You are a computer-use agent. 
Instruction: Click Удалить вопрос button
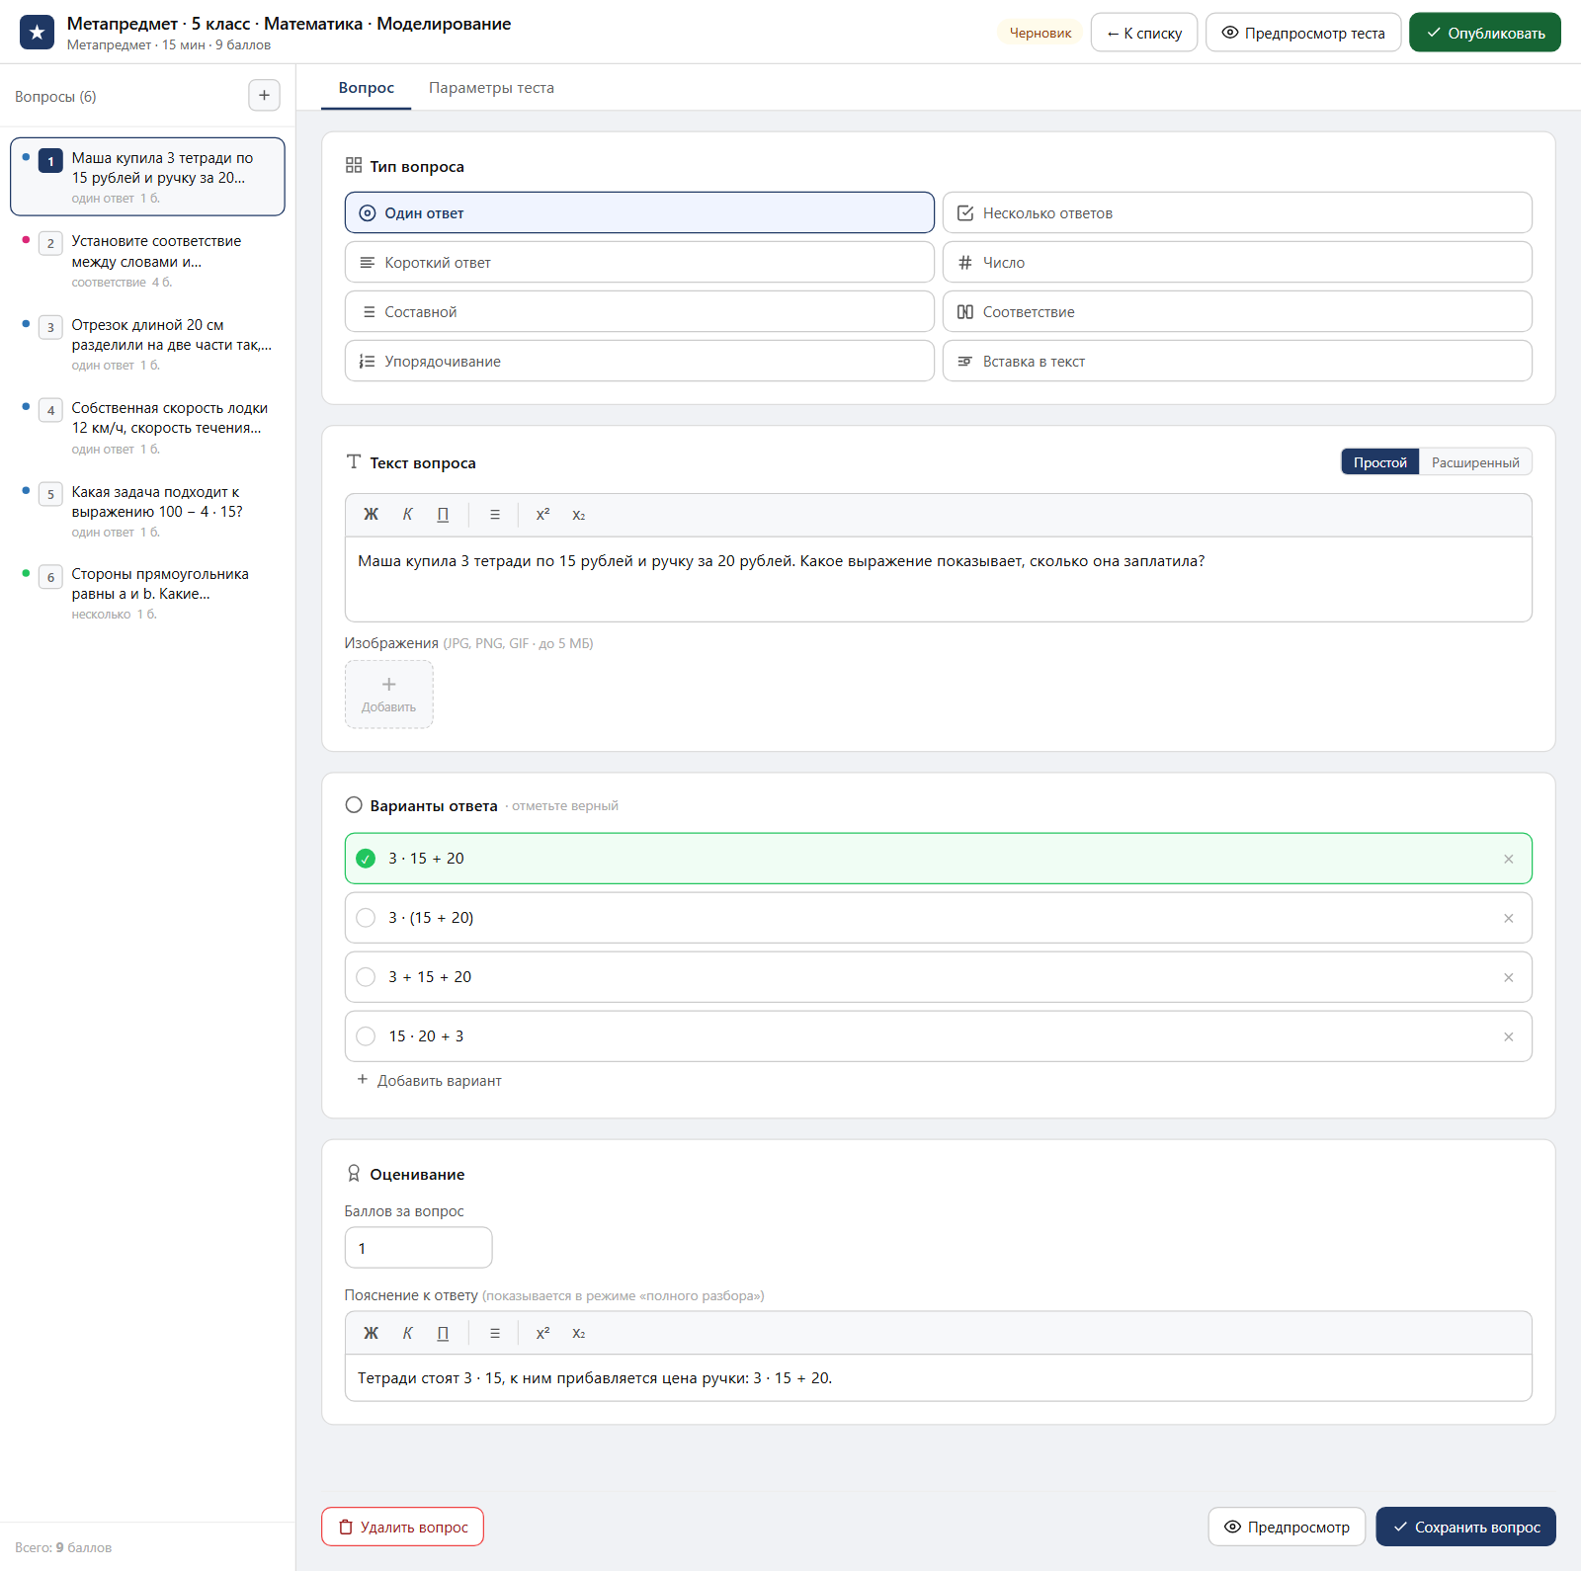pos(402,1527)
